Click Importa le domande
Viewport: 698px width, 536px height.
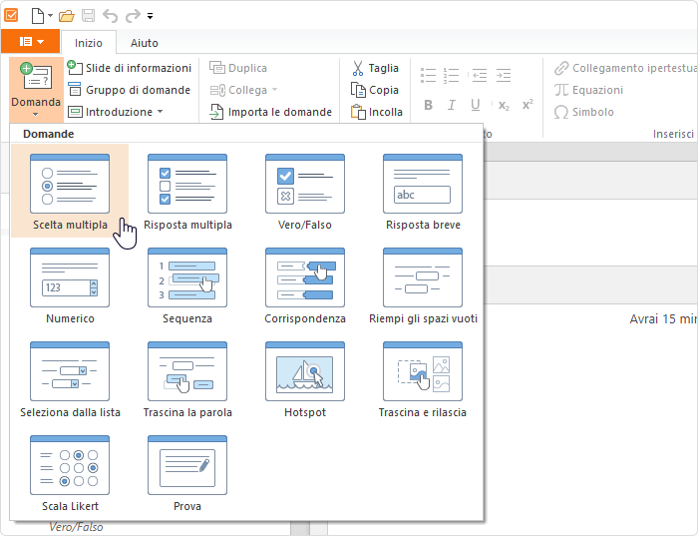click(x=270, y=112)
